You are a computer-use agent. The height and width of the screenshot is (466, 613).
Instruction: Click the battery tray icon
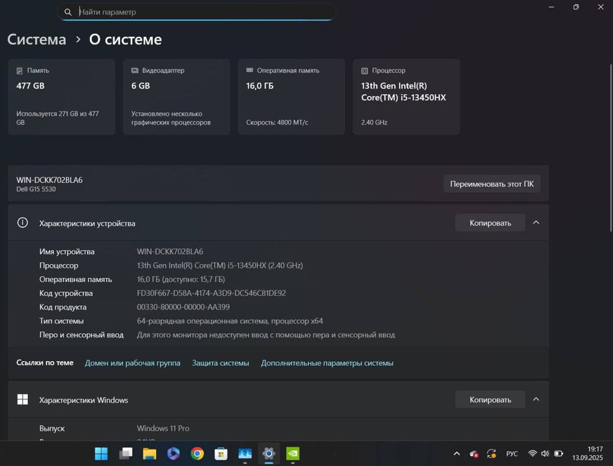click(x=559, y=453)
